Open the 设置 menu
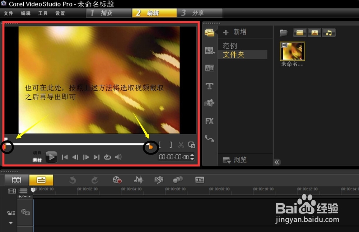The height and width of the screenshot is (232, 359). (60, 13)
